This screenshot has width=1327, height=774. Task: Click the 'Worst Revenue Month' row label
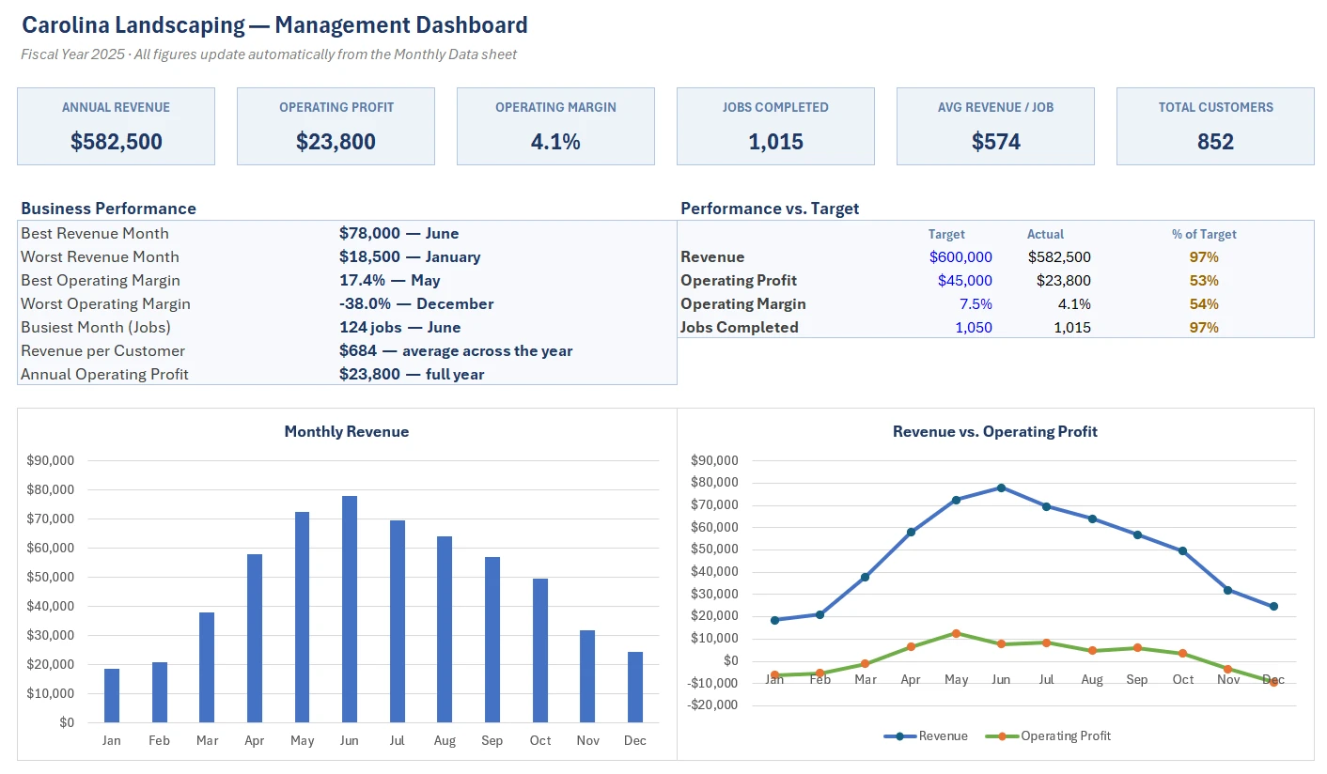point(100,256)
